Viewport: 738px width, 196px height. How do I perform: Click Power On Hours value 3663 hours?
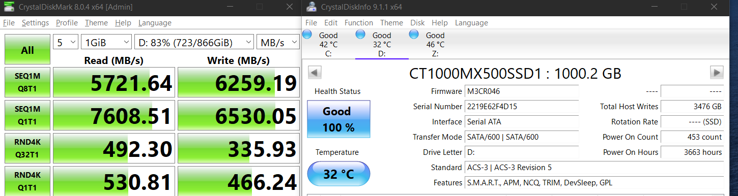click(692, 152)
